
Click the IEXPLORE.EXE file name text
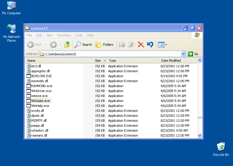coord(41,76)
